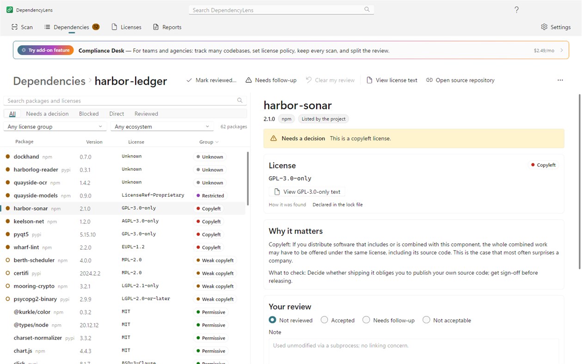Switch to the Licenses tab
This screenshot has width=582, height=364.
click(x=126, y=27)
